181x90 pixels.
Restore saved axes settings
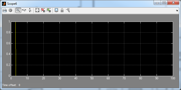click(49, 10)
